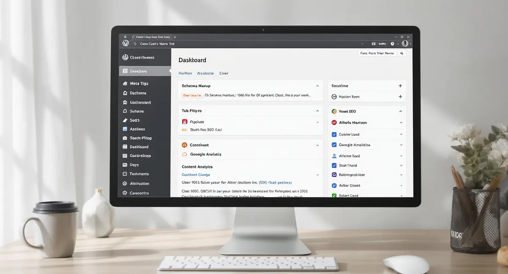Switch to the Horkern tab
Viewport: 508px width, 274px height.
coord(185,73)
